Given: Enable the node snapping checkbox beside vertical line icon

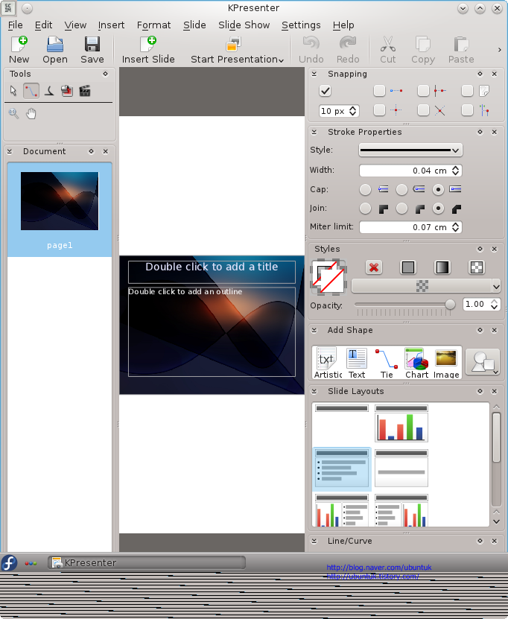Looking at the screenshot, I should [423, 91].
